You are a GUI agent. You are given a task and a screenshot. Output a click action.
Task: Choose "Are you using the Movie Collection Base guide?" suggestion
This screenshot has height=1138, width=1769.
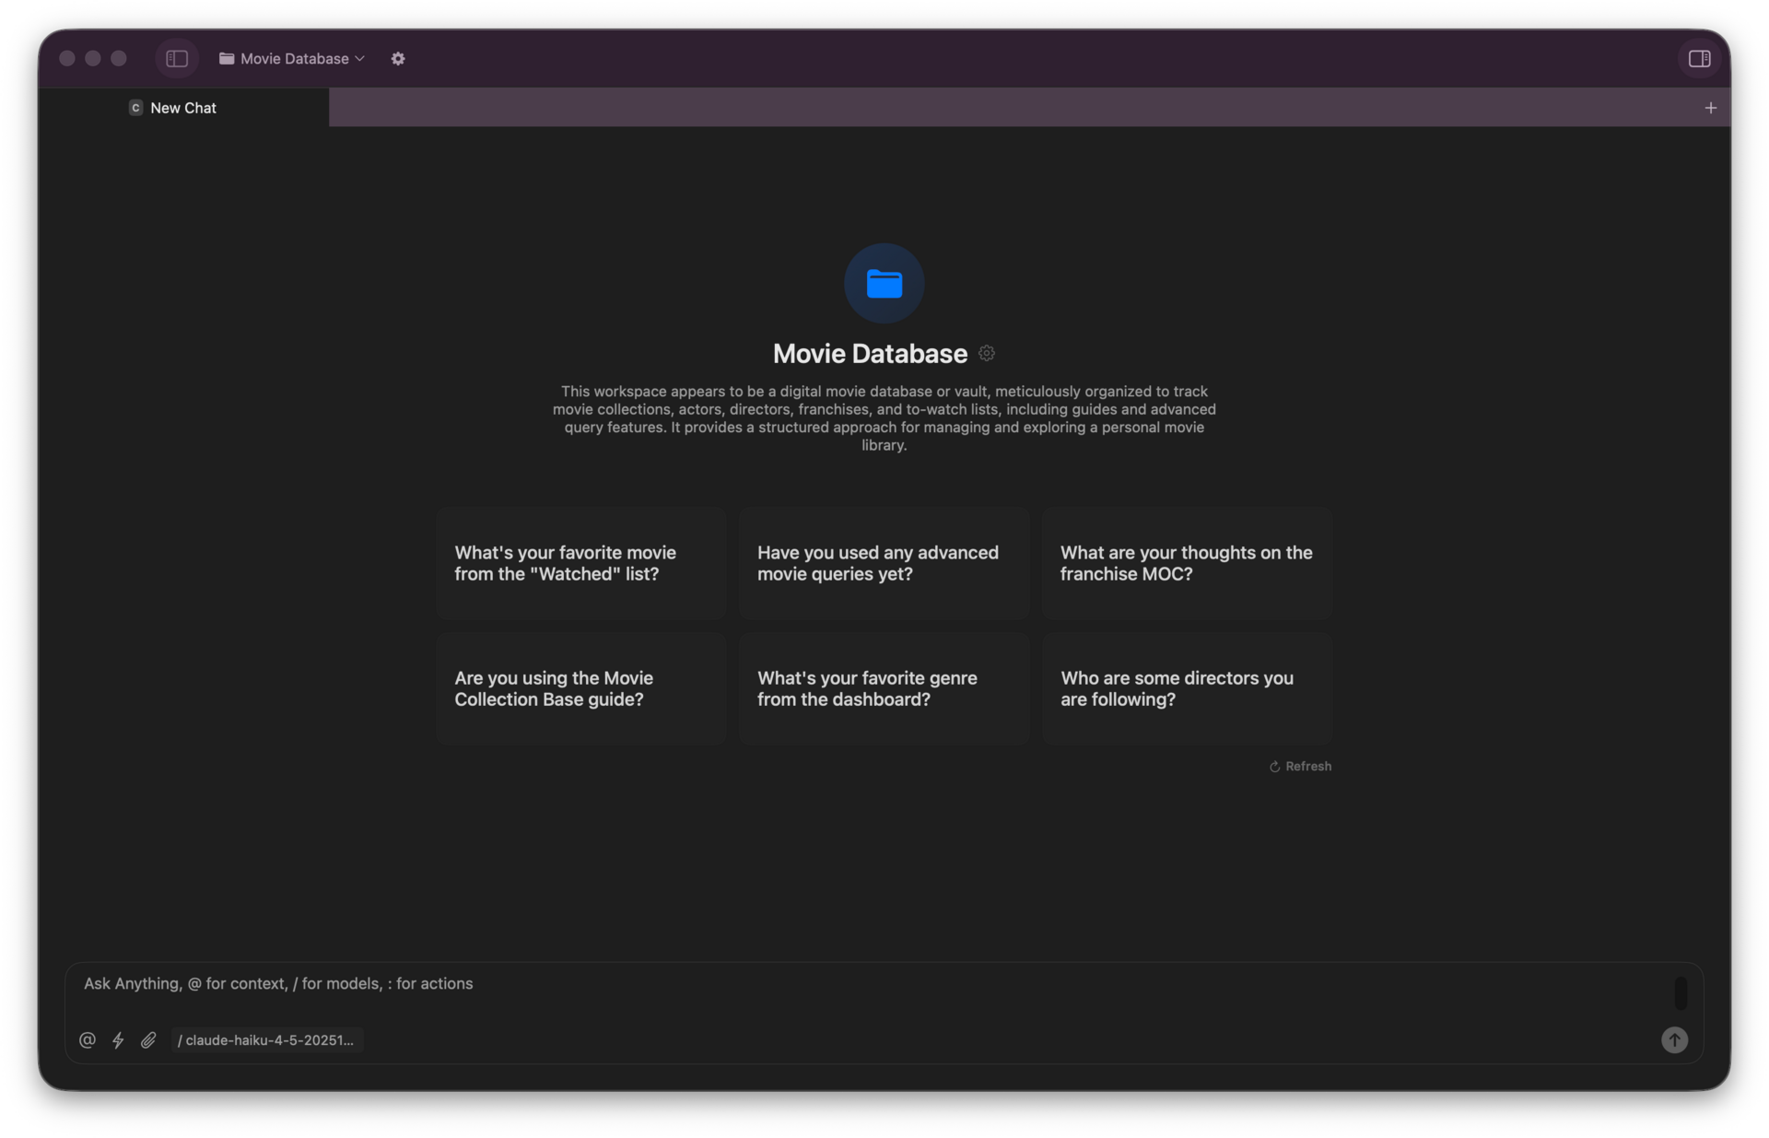(x=581, y=688)
